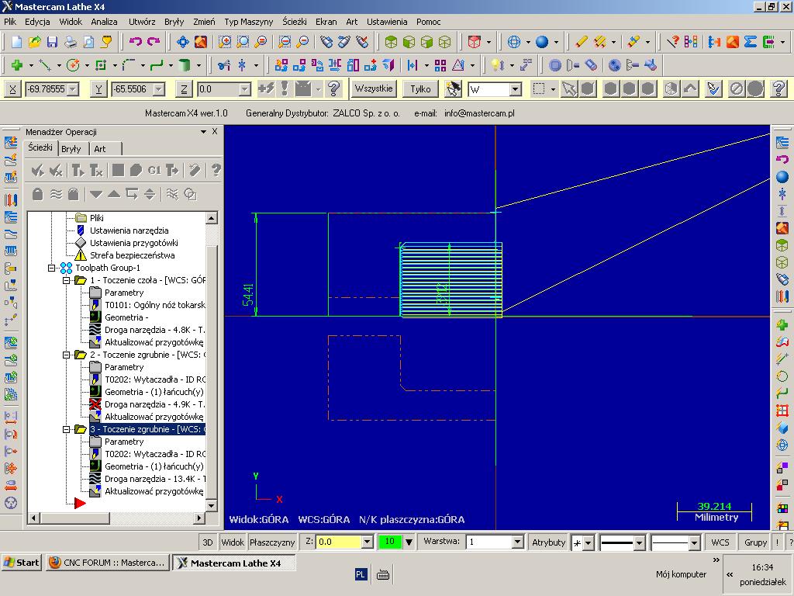The height and width of the screenshot is (596, 794).
Task: Click the Pliki folder tree item
Action: click(96, 218)
